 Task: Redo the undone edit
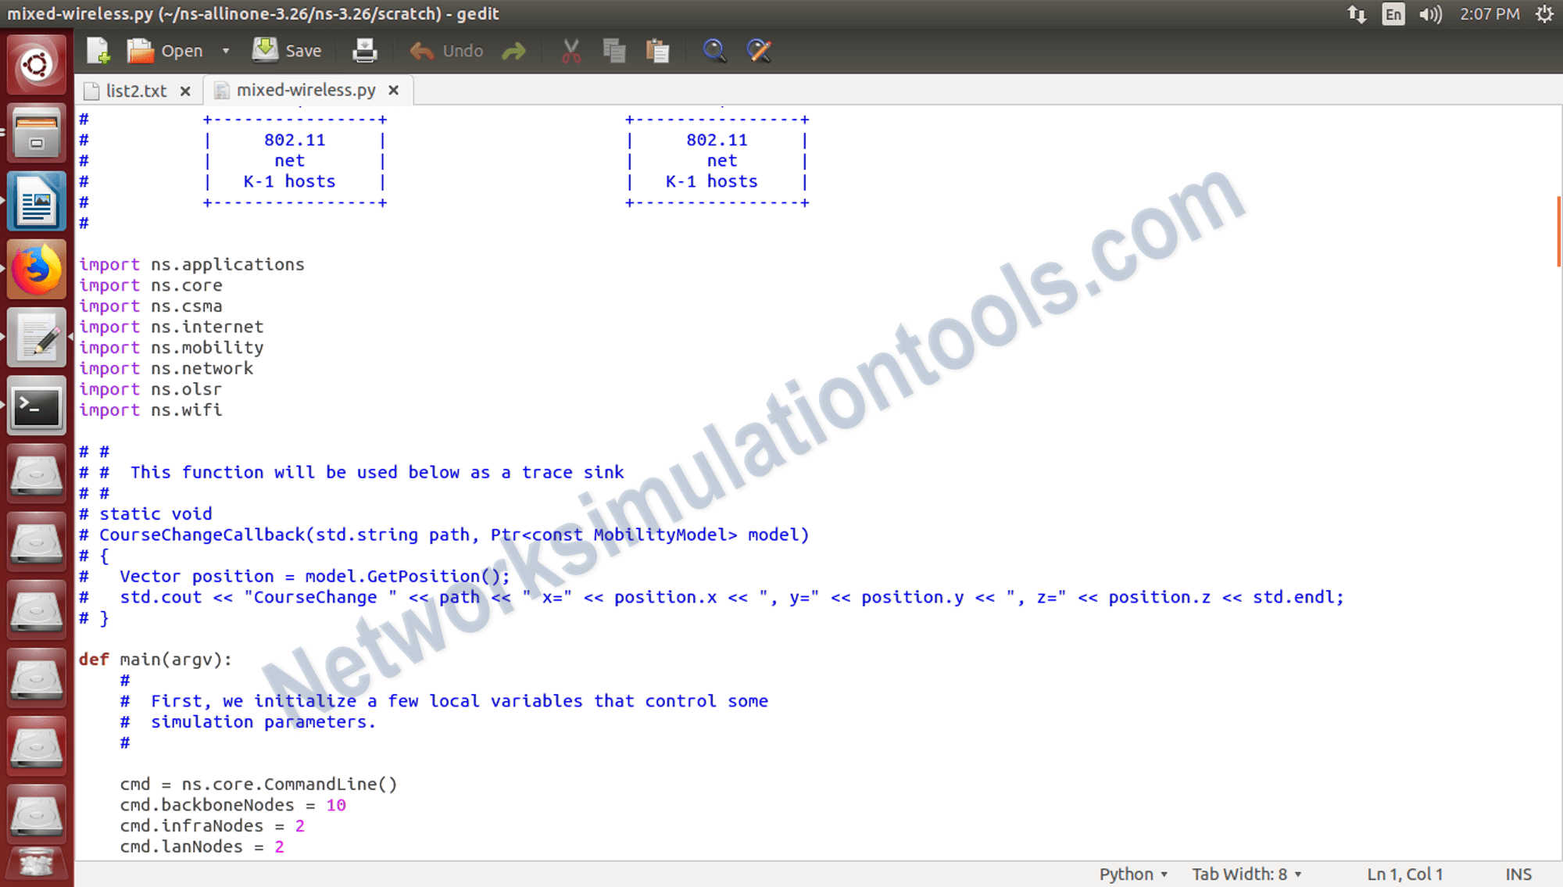[514, 50]
